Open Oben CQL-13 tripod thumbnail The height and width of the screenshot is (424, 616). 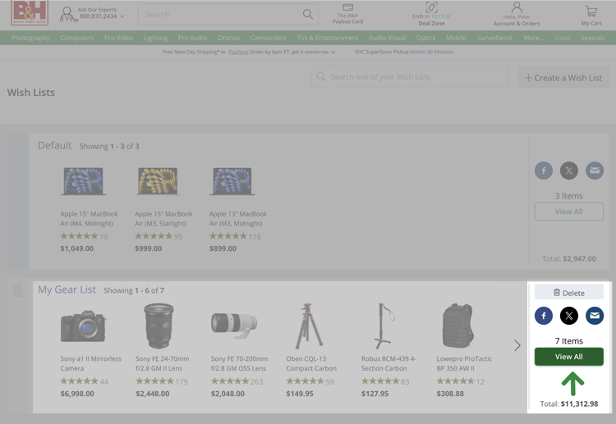[309, 326]
